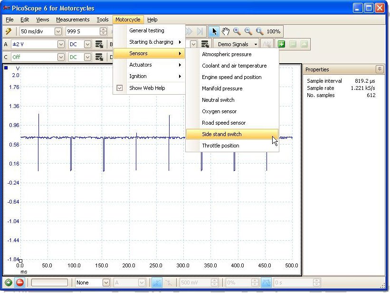Click the PicoScope app icon in title bar
The image size is (390, 293).
pyautogui.click(x=7, y=8)
